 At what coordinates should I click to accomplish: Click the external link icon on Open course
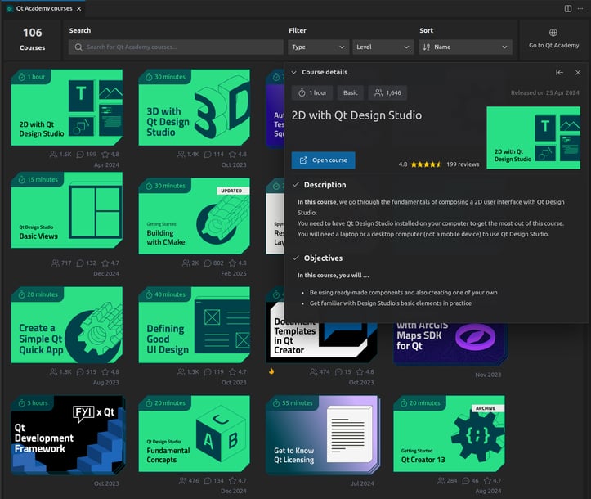point(303,160)
